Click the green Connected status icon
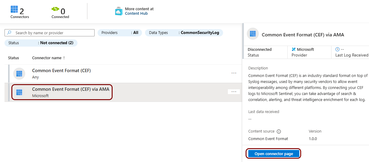The height and width of the screenshot is (162, 369). (x=56, y=10)
